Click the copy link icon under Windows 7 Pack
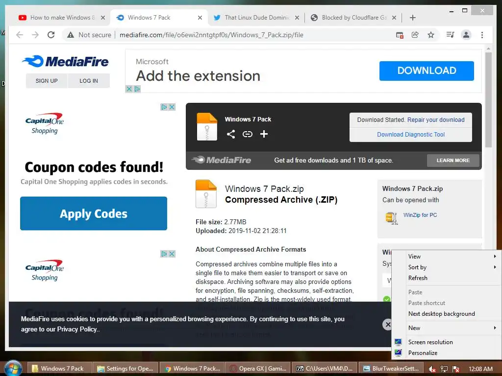 tap(248, 134)
